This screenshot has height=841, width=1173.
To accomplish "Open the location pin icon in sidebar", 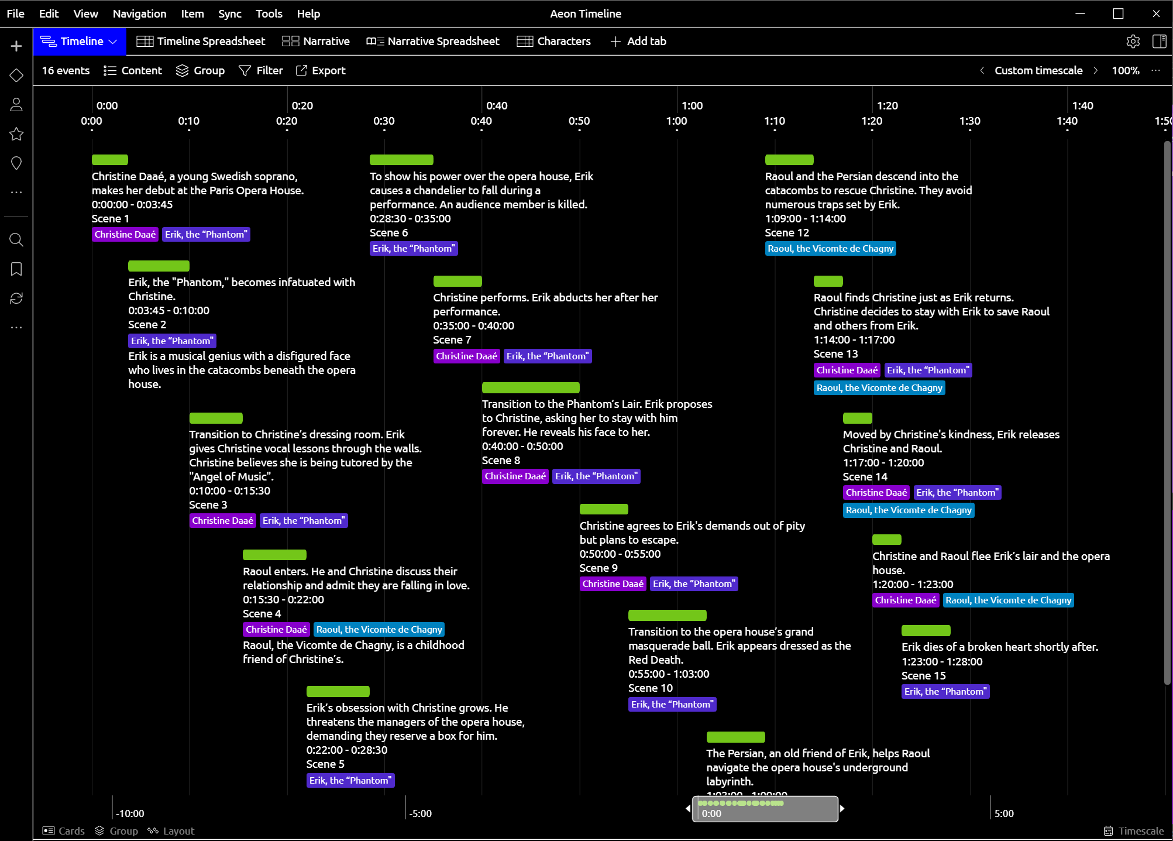I will pos(16,163).
